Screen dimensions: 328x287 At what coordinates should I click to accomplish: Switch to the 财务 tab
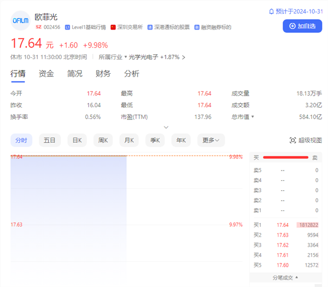tap(103, 74)
